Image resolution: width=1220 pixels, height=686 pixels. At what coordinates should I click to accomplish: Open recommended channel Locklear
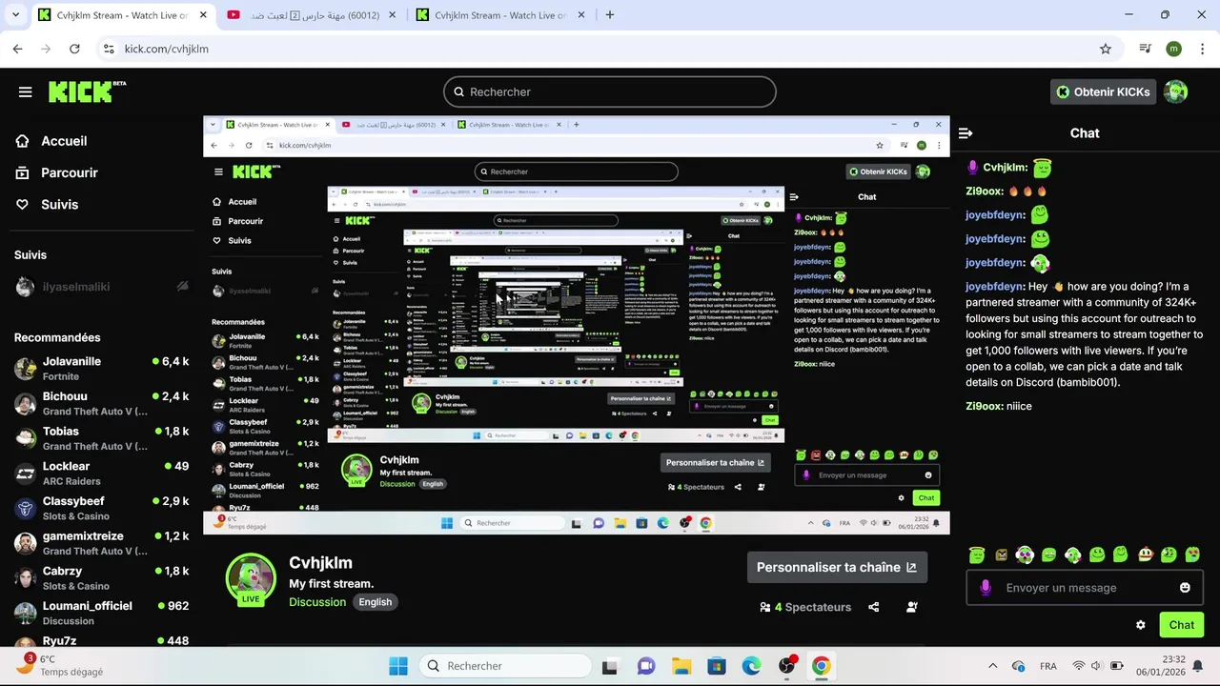tap(101, 474)
